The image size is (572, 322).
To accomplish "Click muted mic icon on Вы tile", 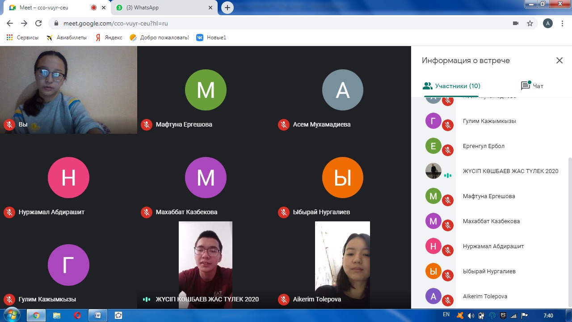I will coord(9,125).
